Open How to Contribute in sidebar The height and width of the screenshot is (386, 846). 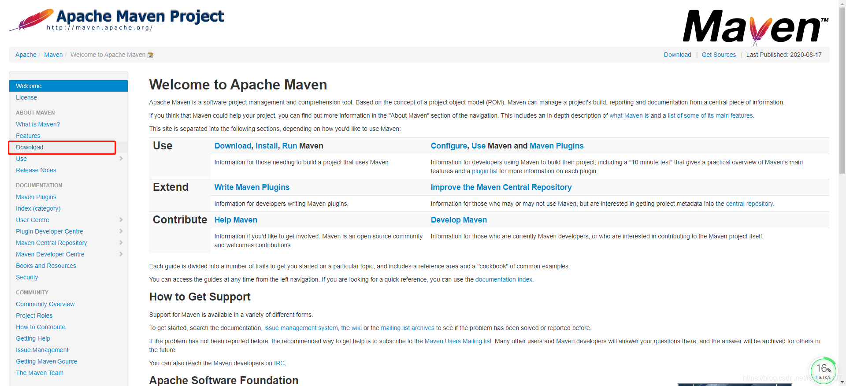tap(41, 327)
